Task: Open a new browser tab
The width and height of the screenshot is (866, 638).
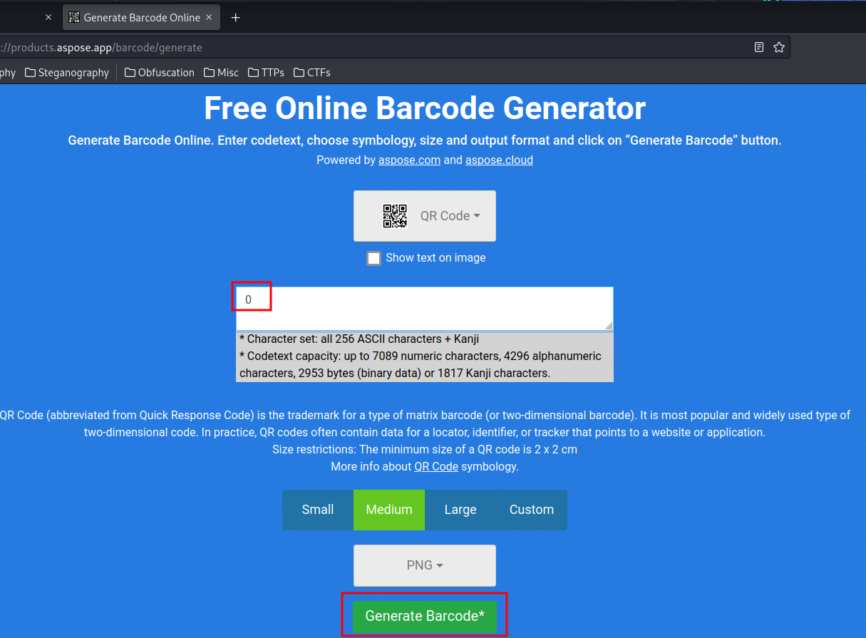Action: pos(236,17)
